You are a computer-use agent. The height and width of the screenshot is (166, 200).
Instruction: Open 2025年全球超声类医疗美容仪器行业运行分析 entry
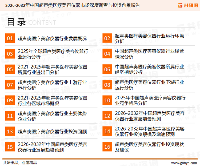[x=53, y=54]
